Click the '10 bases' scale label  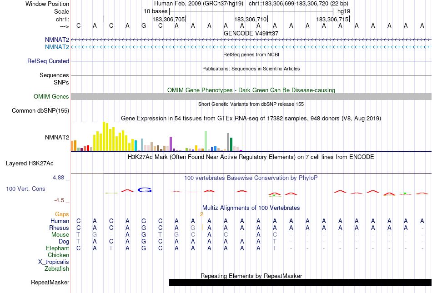click(156, 11)
